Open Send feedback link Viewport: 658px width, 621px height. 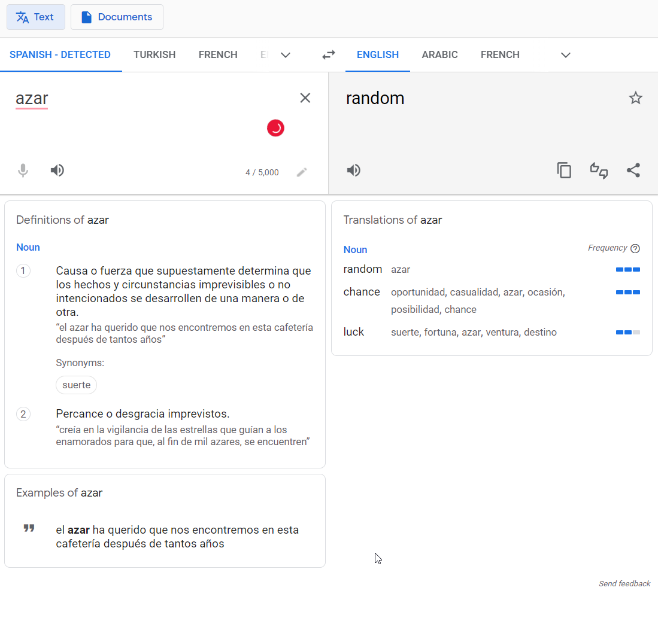pyautogui.click(x=624, y=584)
